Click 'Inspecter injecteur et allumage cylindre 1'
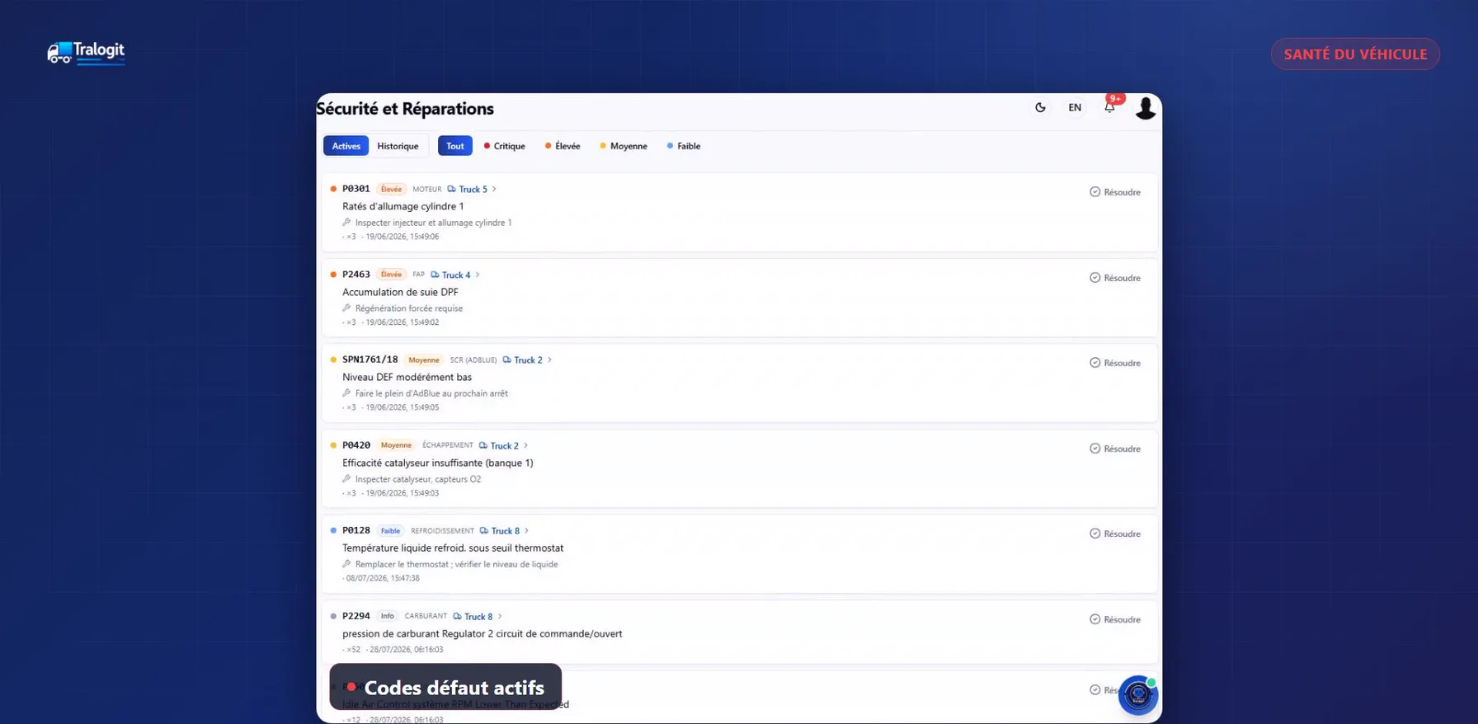 click(434, 223)
